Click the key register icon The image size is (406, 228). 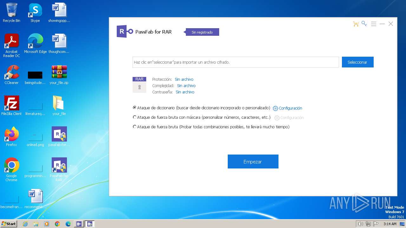click(364, 24)
